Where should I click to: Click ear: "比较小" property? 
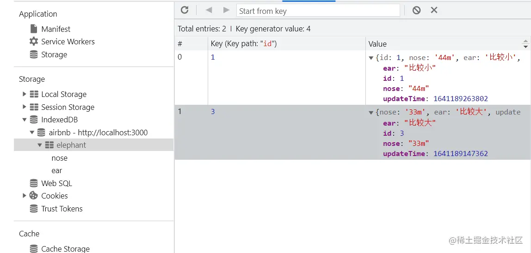pos(409,68)
